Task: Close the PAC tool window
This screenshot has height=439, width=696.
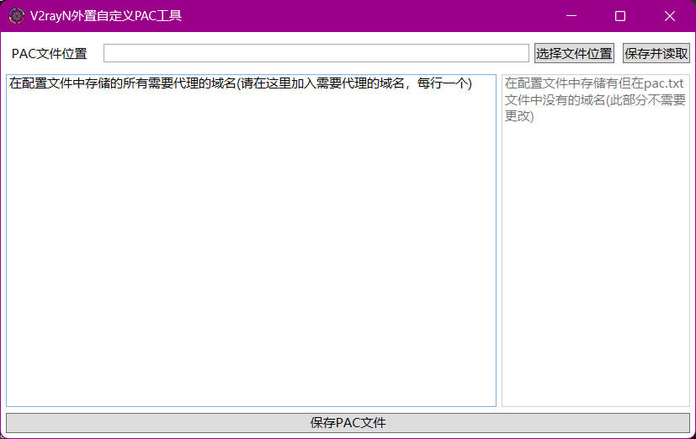Action: [x=670, y=16]
